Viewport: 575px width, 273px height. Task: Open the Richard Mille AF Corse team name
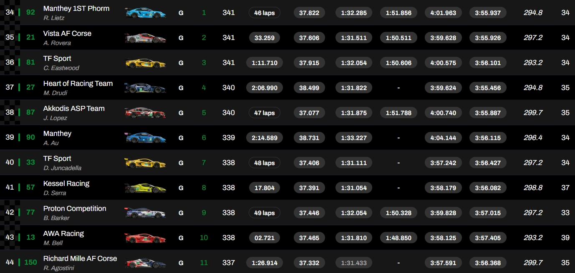point(80,258)
